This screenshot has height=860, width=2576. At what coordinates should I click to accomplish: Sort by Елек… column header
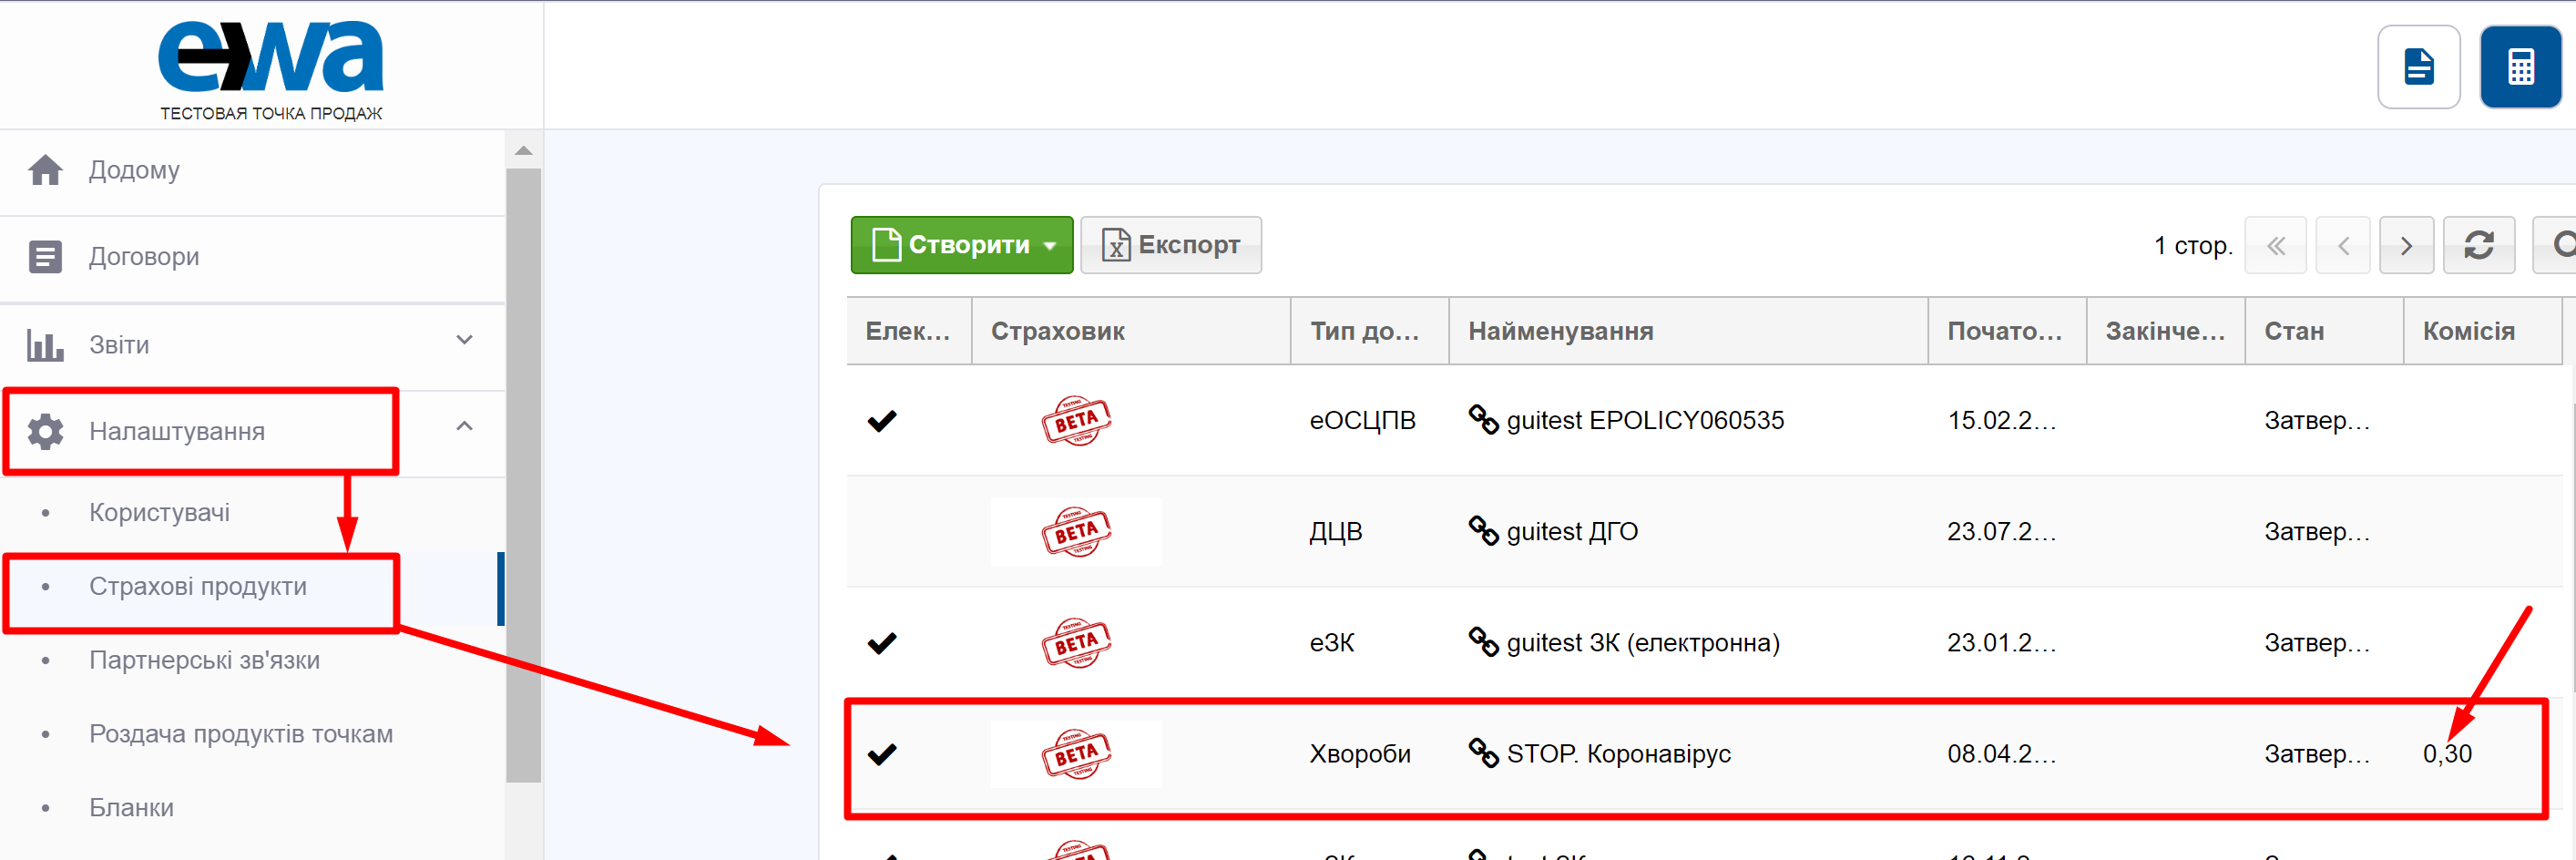909,331
